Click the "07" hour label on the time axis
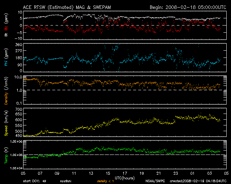 (x=40, y=173)
